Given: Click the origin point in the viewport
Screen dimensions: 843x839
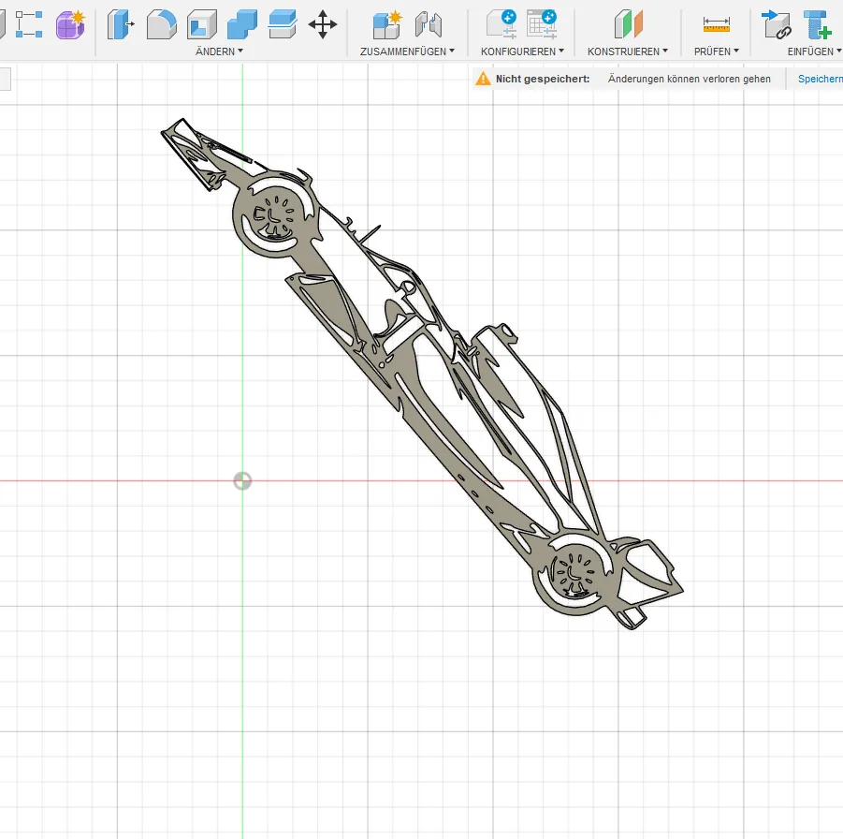Looking at the screenshot, I should point(242,480).
